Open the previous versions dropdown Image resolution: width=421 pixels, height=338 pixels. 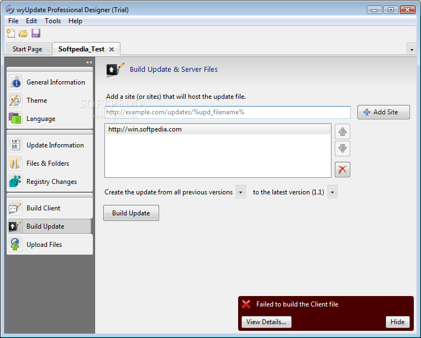pos(240,192)
